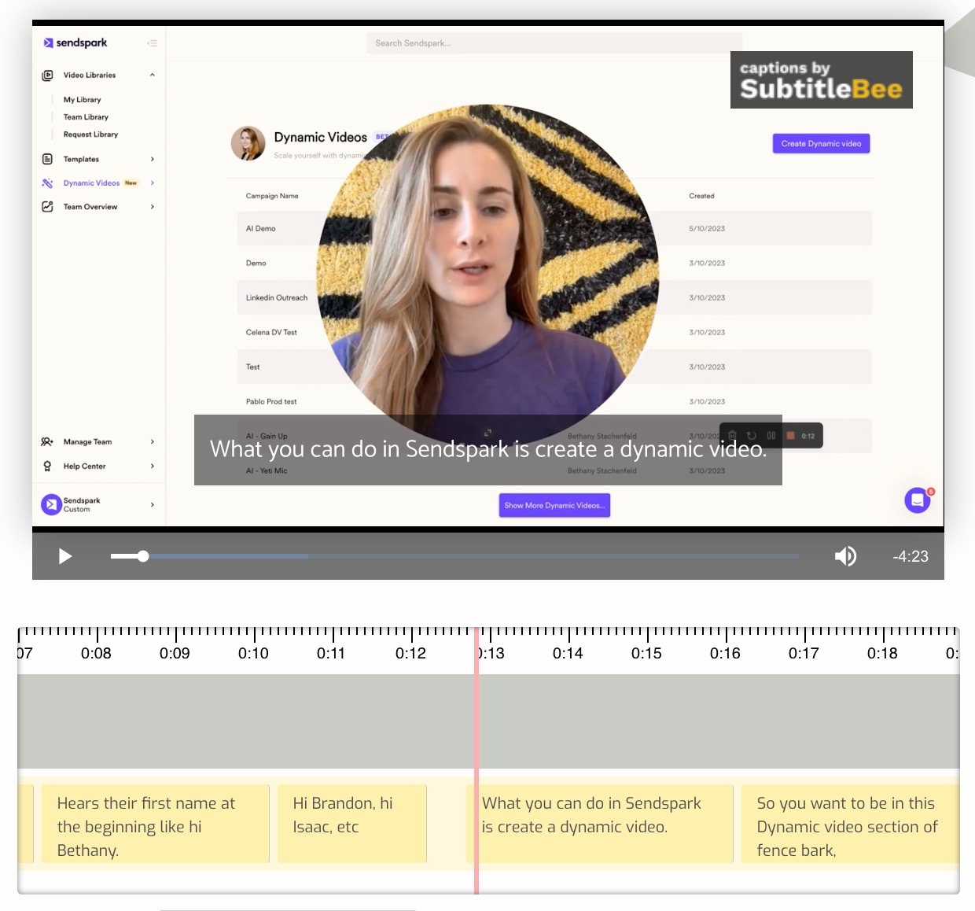The height and width of the screenshot is (911, 975).
Task: Click the remaining time -4:23 display
Action: click(x=911, y=556)
